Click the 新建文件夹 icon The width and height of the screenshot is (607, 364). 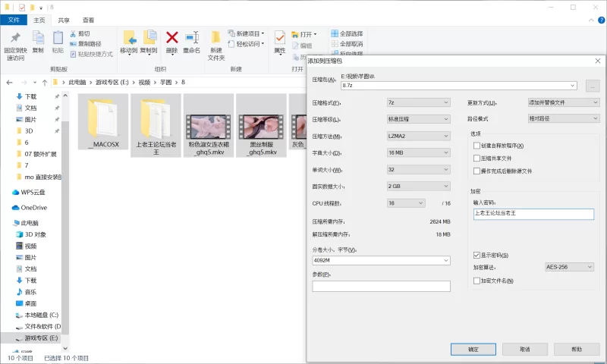pos(216,37)
